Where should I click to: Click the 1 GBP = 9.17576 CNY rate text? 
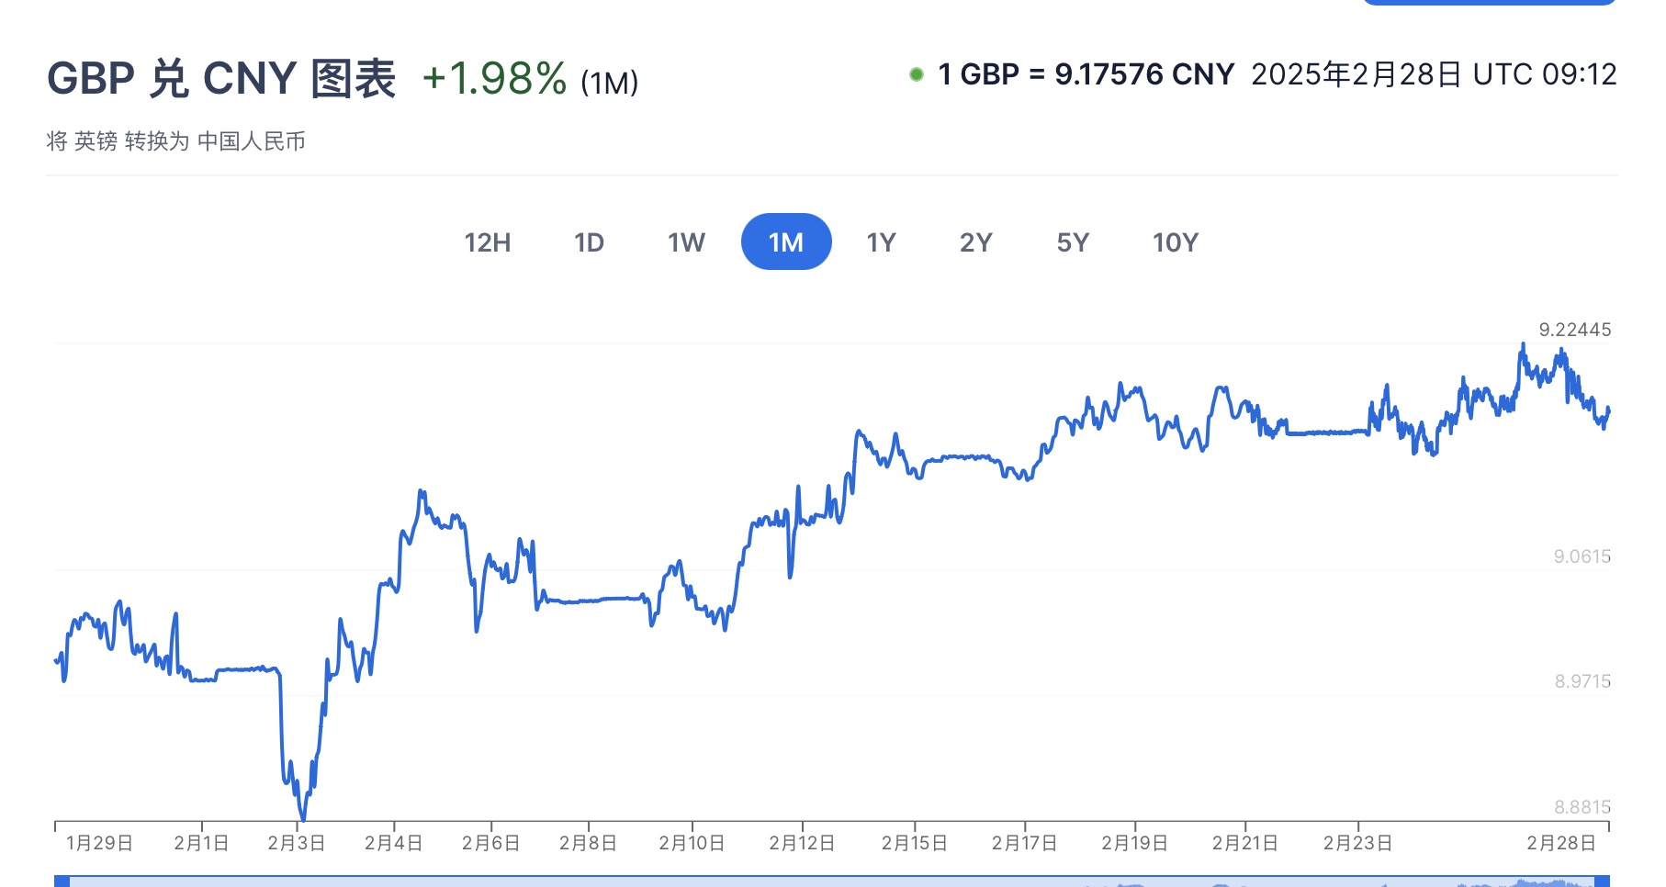1086,74
